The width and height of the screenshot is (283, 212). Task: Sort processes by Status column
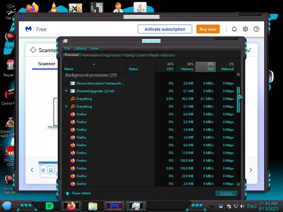point(141,67)
